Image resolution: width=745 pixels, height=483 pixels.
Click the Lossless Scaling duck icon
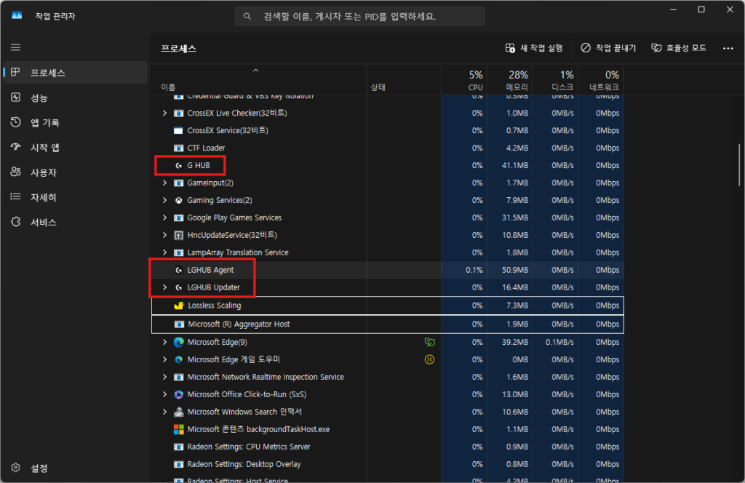click(179, 306)
